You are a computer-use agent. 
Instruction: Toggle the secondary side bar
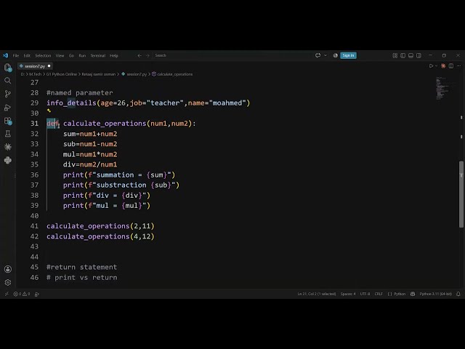pos(418,55)
